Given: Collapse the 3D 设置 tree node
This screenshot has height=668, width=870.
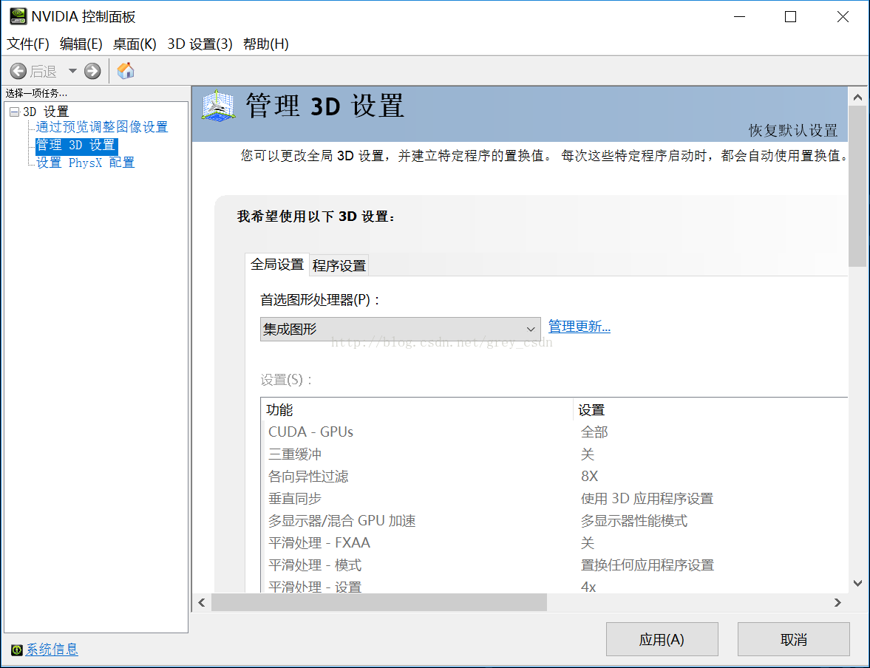Looking at the screenshot, I should pos(15,112).
